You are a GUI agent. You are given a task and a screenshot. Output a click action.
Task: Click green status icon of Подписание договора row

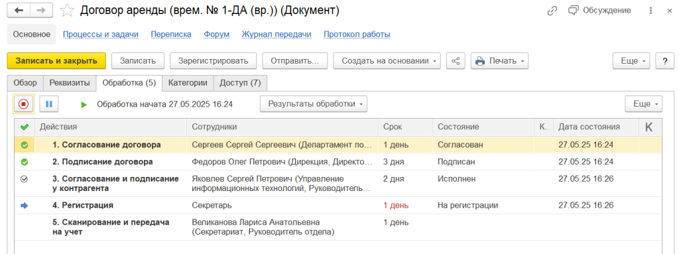pos(25,162)
